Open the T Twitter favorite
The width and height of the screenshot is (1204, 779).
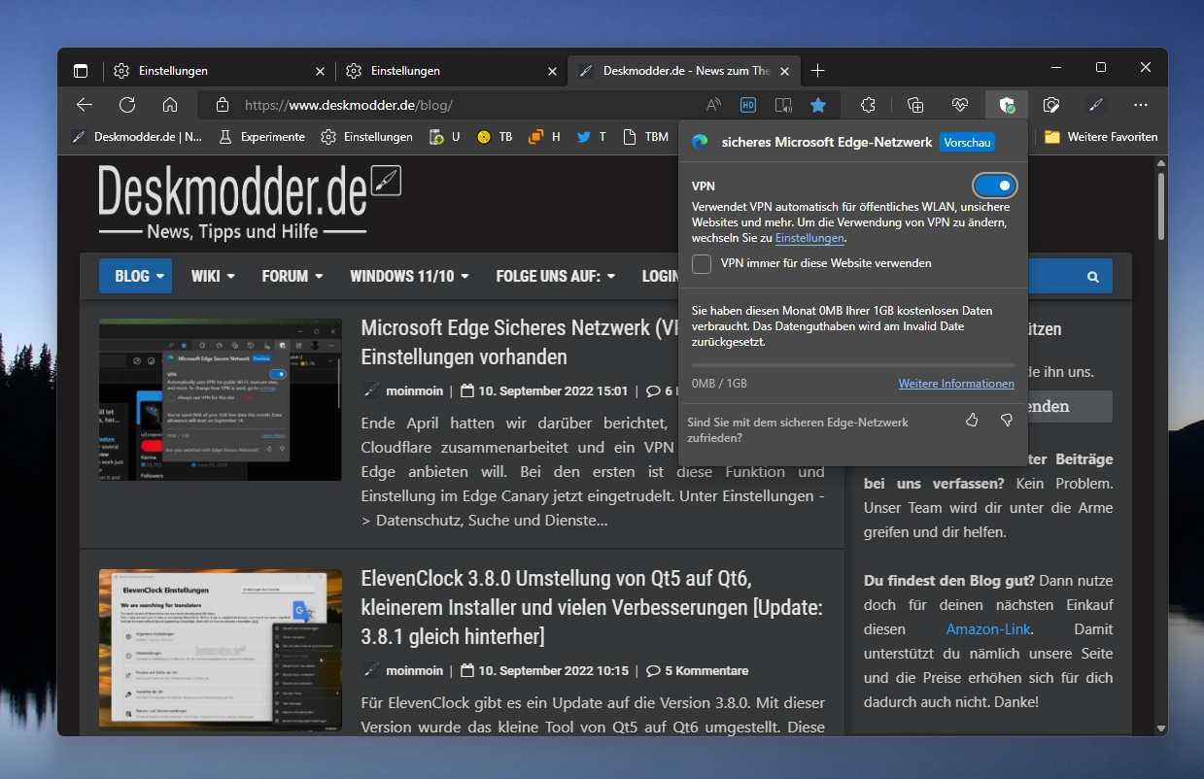592,137
